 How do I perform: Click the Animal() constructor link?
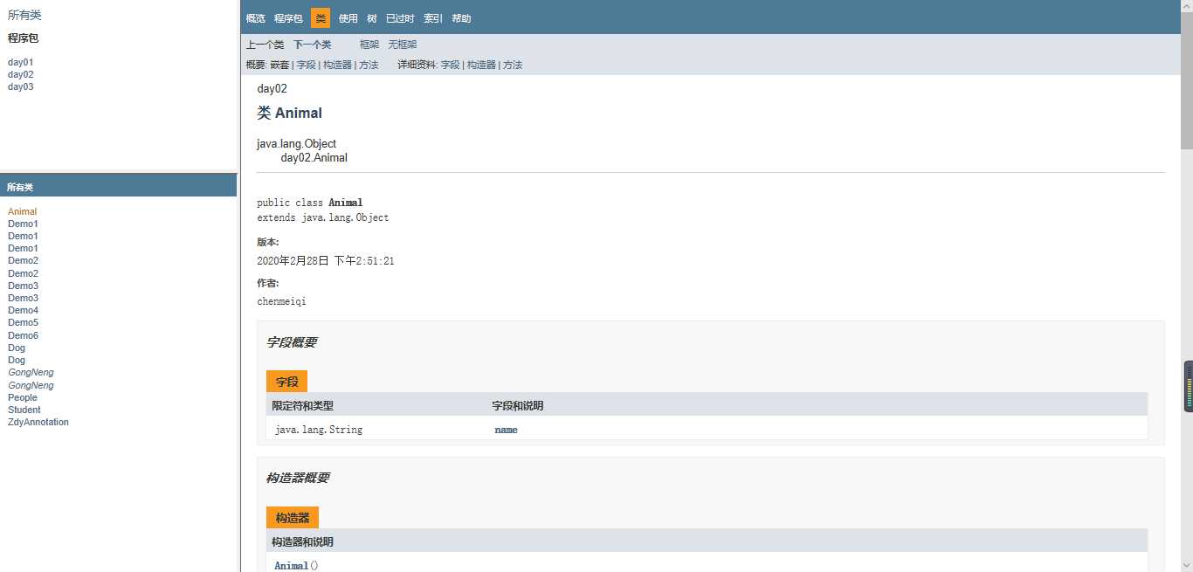point(291,566)
